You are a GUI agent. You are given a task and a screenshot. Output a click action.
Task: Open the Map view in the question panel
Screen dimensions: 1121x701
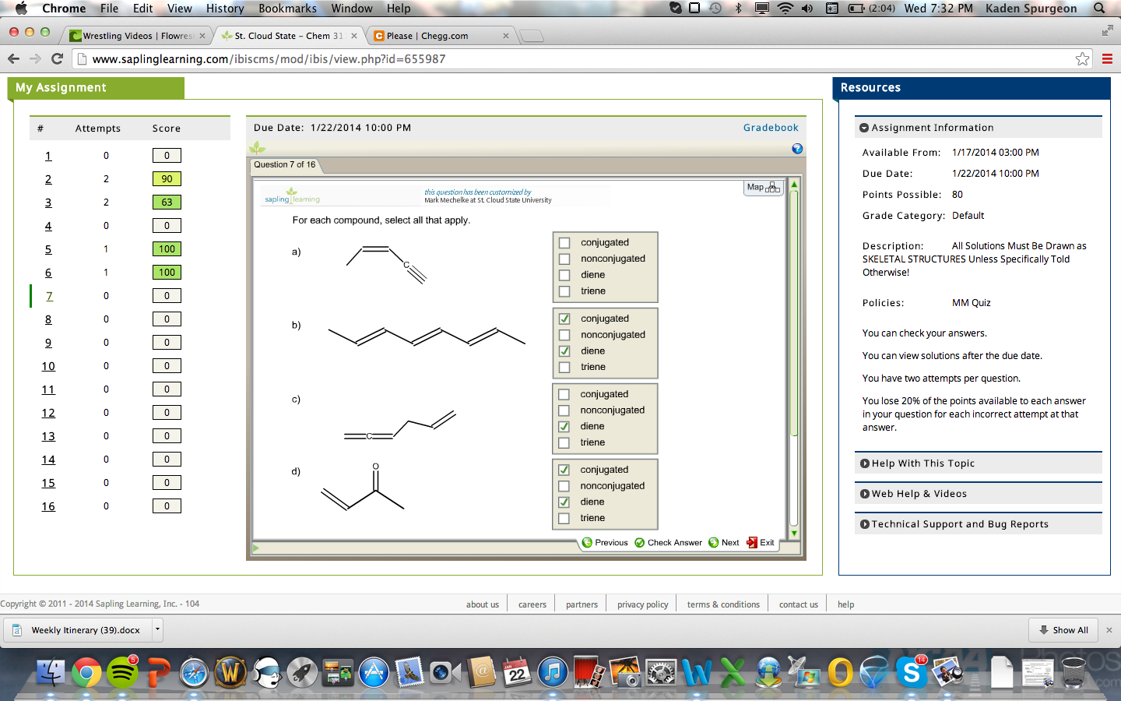pos(761,188)
